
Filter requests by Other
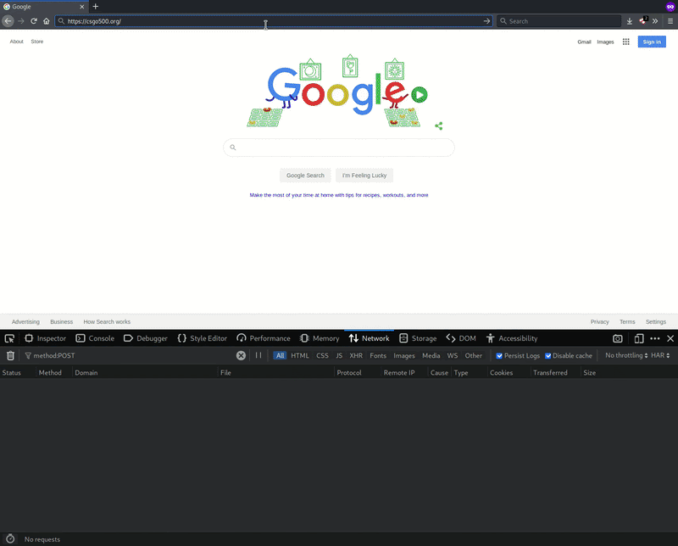473,355
